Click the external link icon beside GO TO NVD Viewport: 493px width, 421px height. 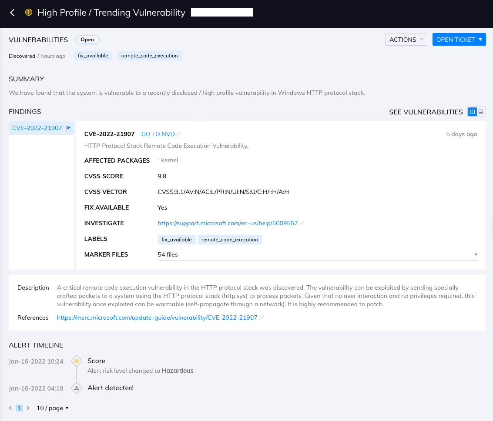(178, 134)
